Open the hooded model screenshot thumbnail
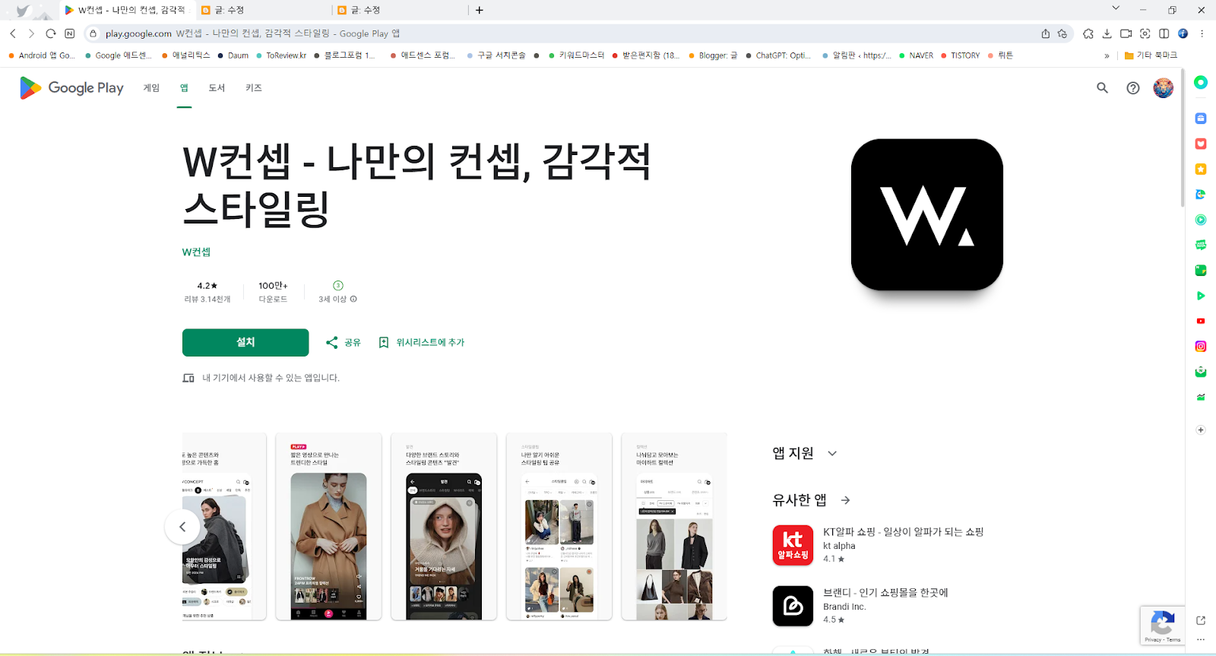Viewport: 1216px width, 656px height. pos(444,527)
